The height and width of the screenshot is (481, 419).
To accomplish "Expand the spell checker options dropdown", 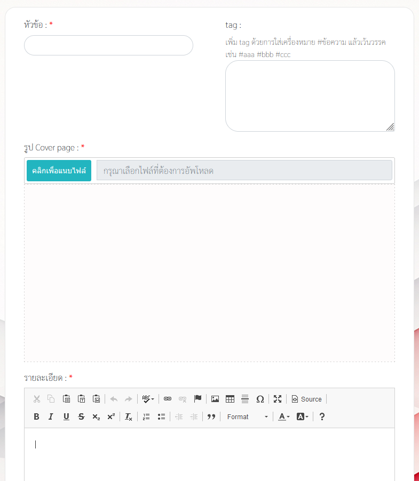I will click(148, 399).
